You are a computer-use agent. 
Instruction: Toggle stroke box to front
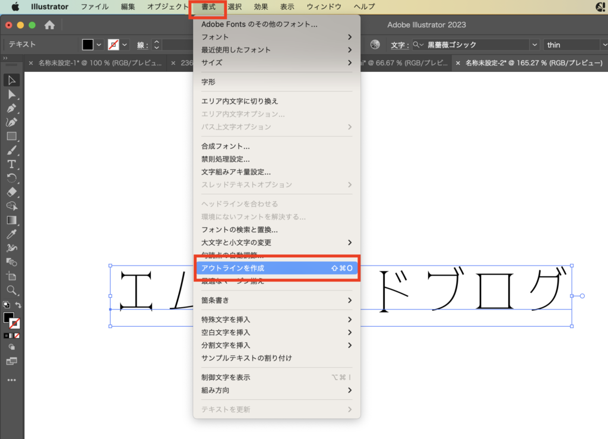coord(15,324)
